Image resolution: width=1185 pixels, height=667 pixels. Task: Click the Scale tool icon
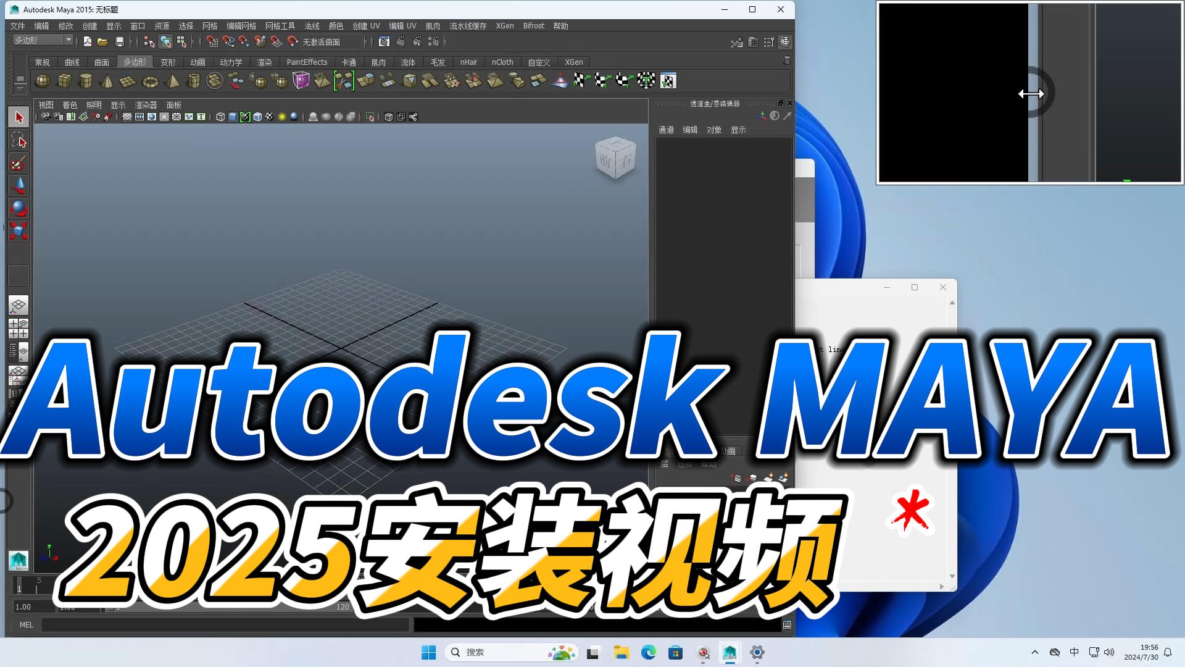tap(19, 231)
